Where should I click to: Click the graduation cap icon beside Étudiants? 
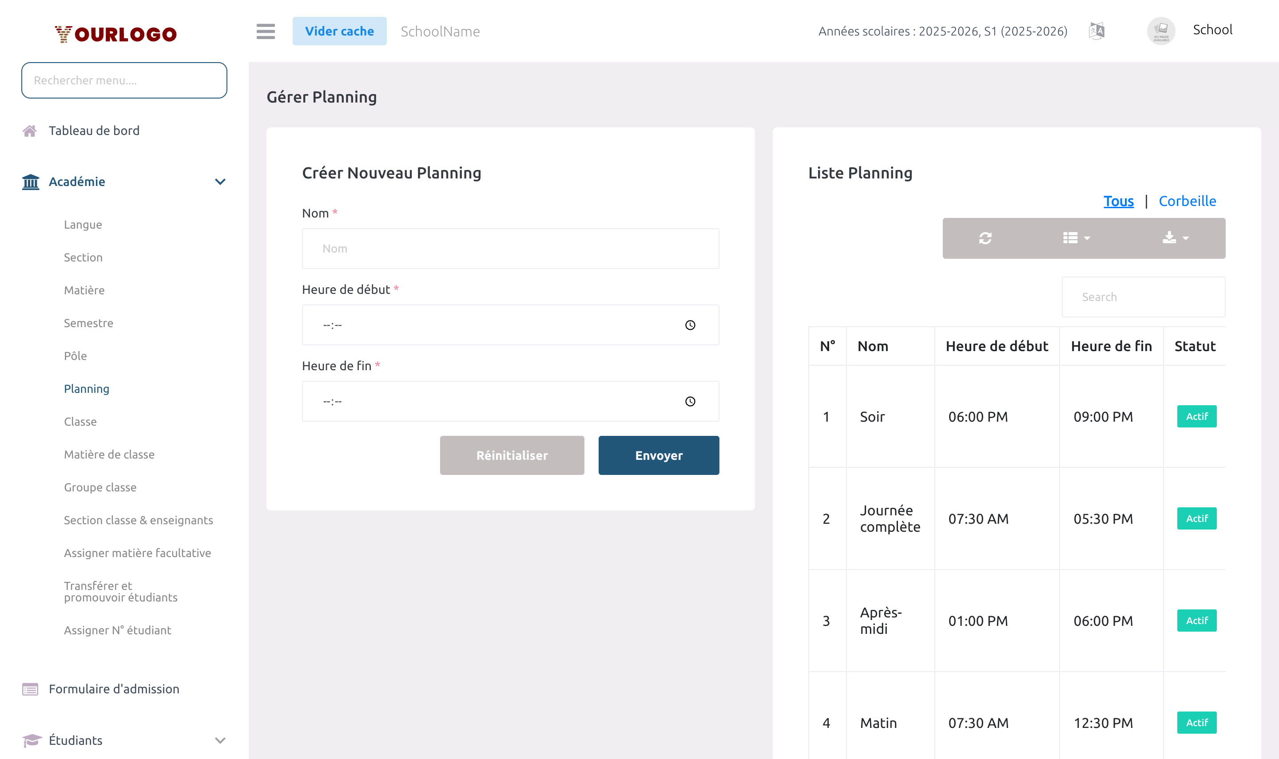coord(30,740)
